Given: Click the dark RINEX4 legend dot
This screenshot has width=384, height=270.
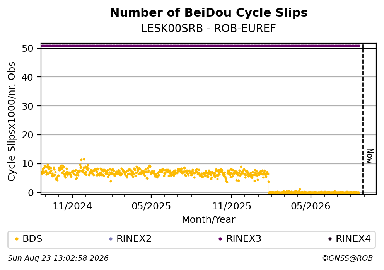Looking at the screenshot, I should coord(330,239).
